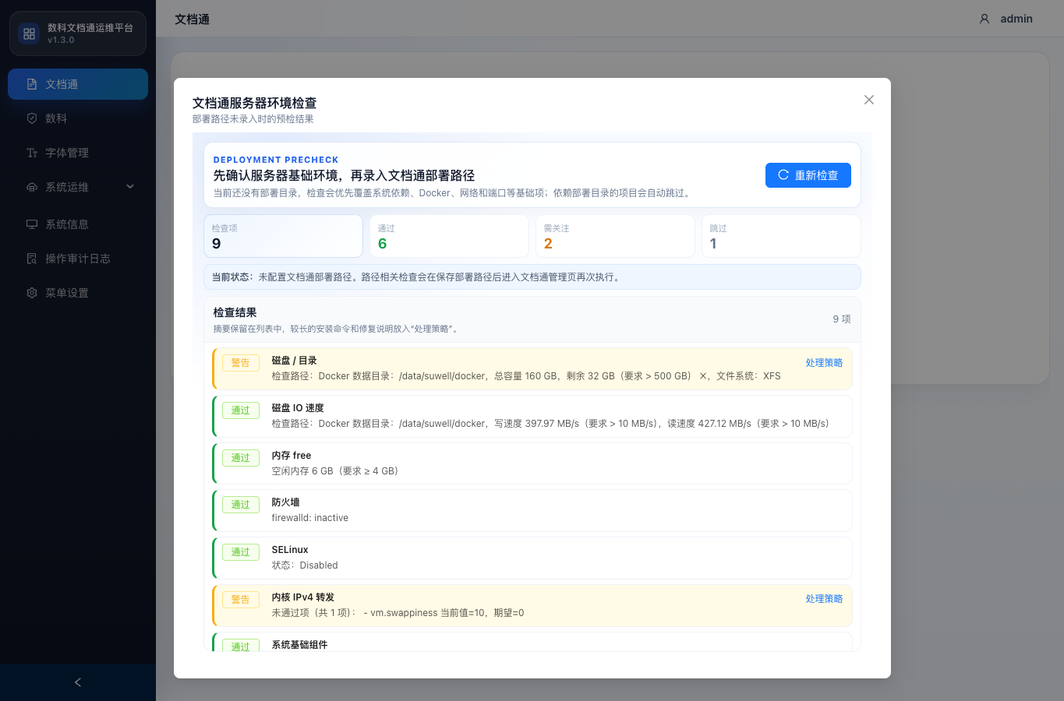This screenshot has width=1064, height=701.
Task: Click the 文档通 document icon in sidebar
Action: 32,84
